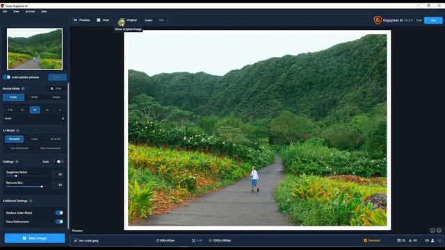This screenshot has height=250, width=445.
Task: Click the low scale.jpeg file name
Action: (89, 241)
